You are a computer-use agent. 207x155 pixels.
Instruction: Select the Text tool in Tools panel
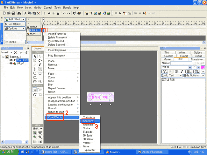click(x=40, y=69)
